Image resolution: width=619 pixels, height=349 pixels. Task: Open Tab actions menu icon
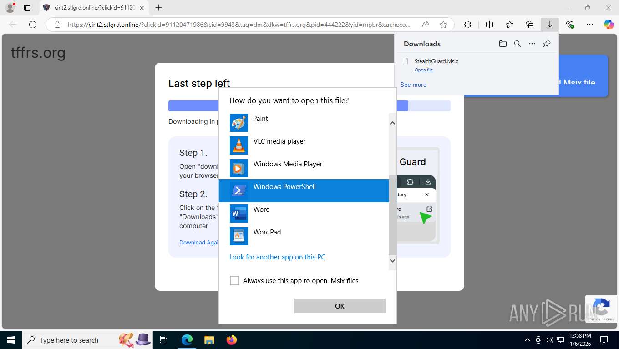coord(27,8)
